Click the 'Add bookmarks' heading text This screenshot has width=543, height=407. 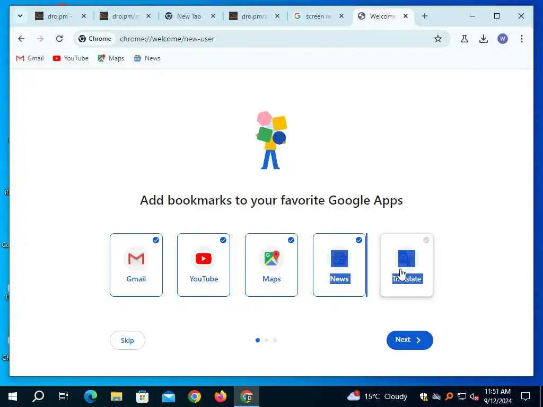(271, 200)
